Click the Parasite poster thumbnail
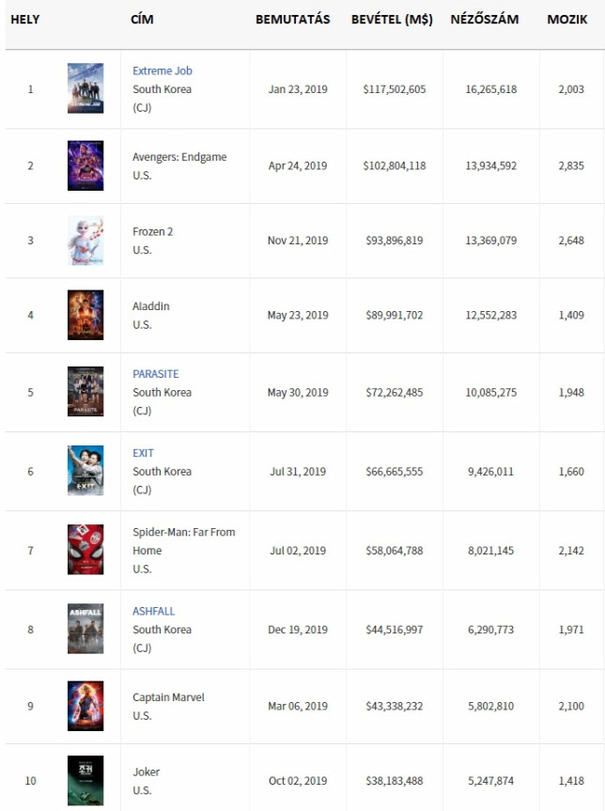Viewport: 605px width, 811px height. click(x=85, y=392)
